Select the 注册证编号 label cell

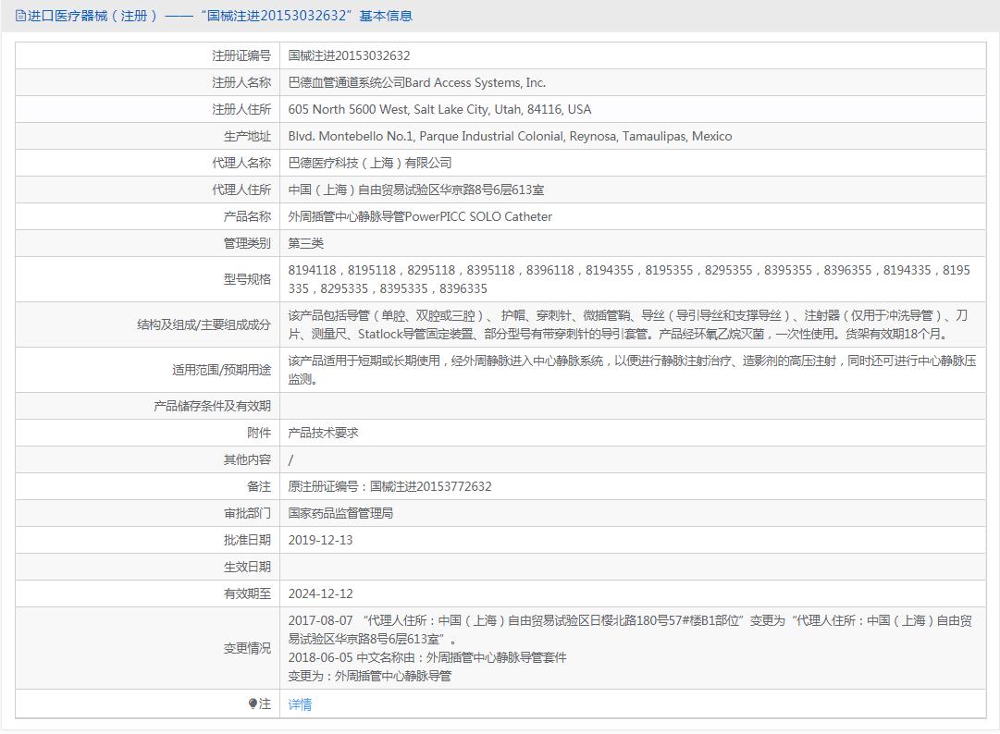[x=241, y=55]
